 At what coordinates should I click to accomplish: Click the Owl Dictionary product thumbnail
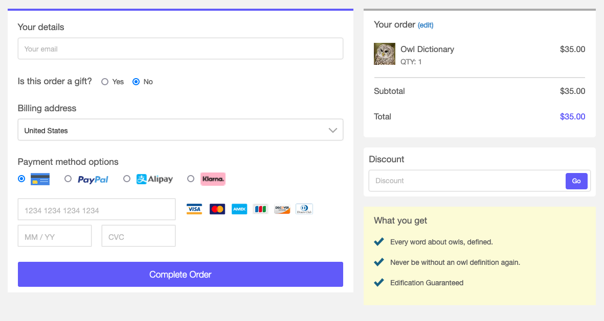385,54
